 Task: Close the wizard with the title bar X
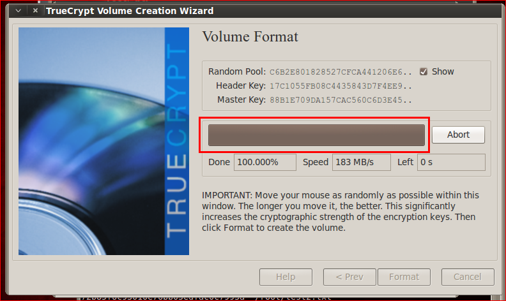pos(36,11)
